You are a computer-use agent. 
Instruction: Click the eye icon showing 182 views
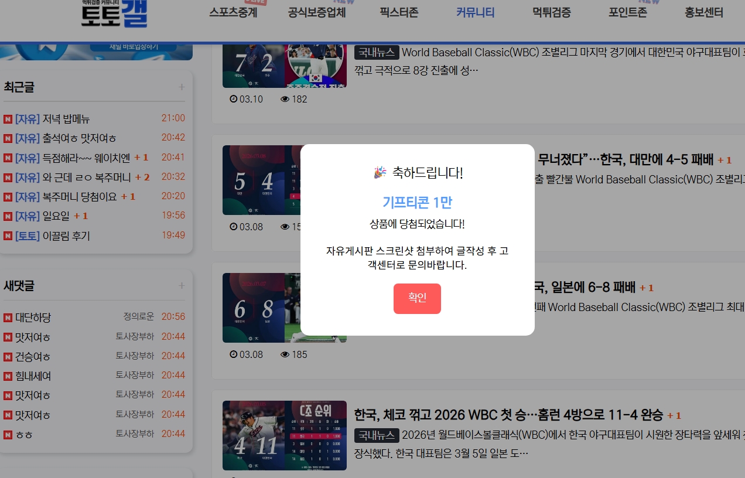point(285,98)
